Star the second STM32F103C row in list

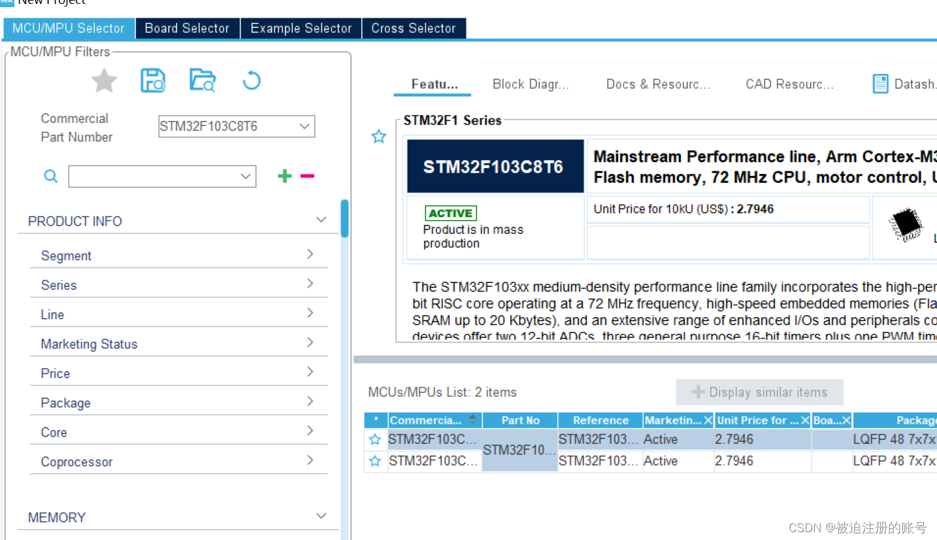click(375, 461)
